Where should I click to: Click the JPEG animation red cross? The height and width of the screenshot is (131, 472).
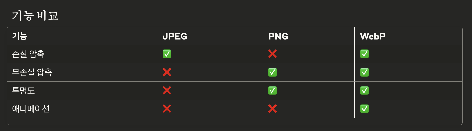167,109
